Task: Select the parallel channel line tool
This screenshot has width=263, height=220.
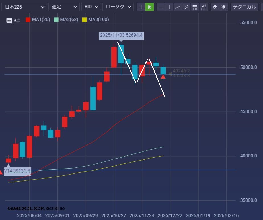Action: 186,7
